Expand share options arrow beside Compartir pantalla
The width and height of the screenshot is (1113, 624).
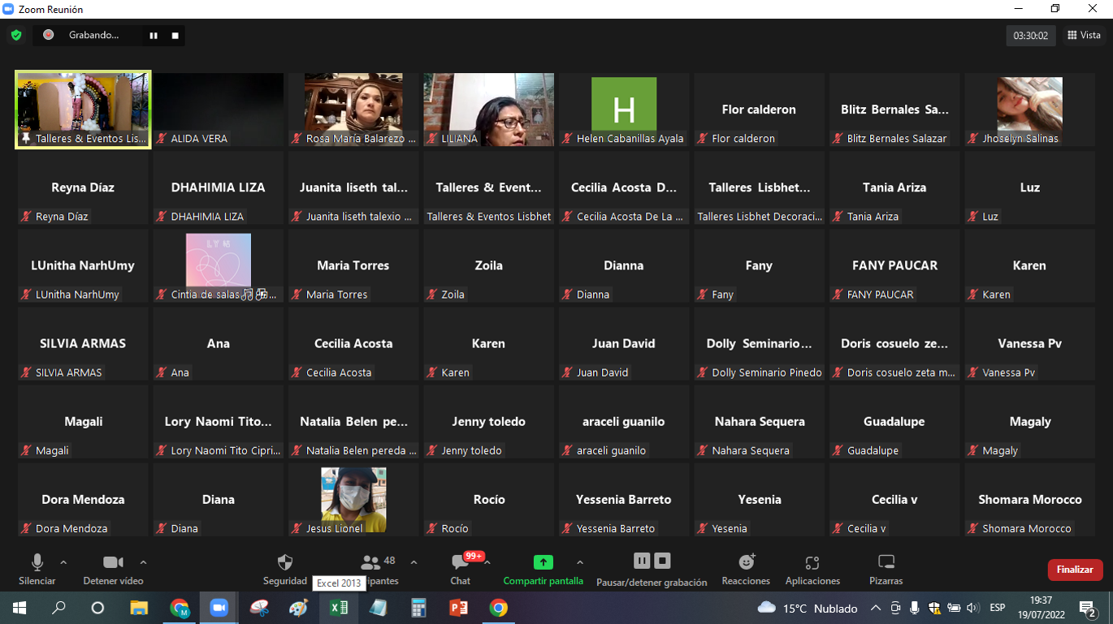[x=579, y=562]
